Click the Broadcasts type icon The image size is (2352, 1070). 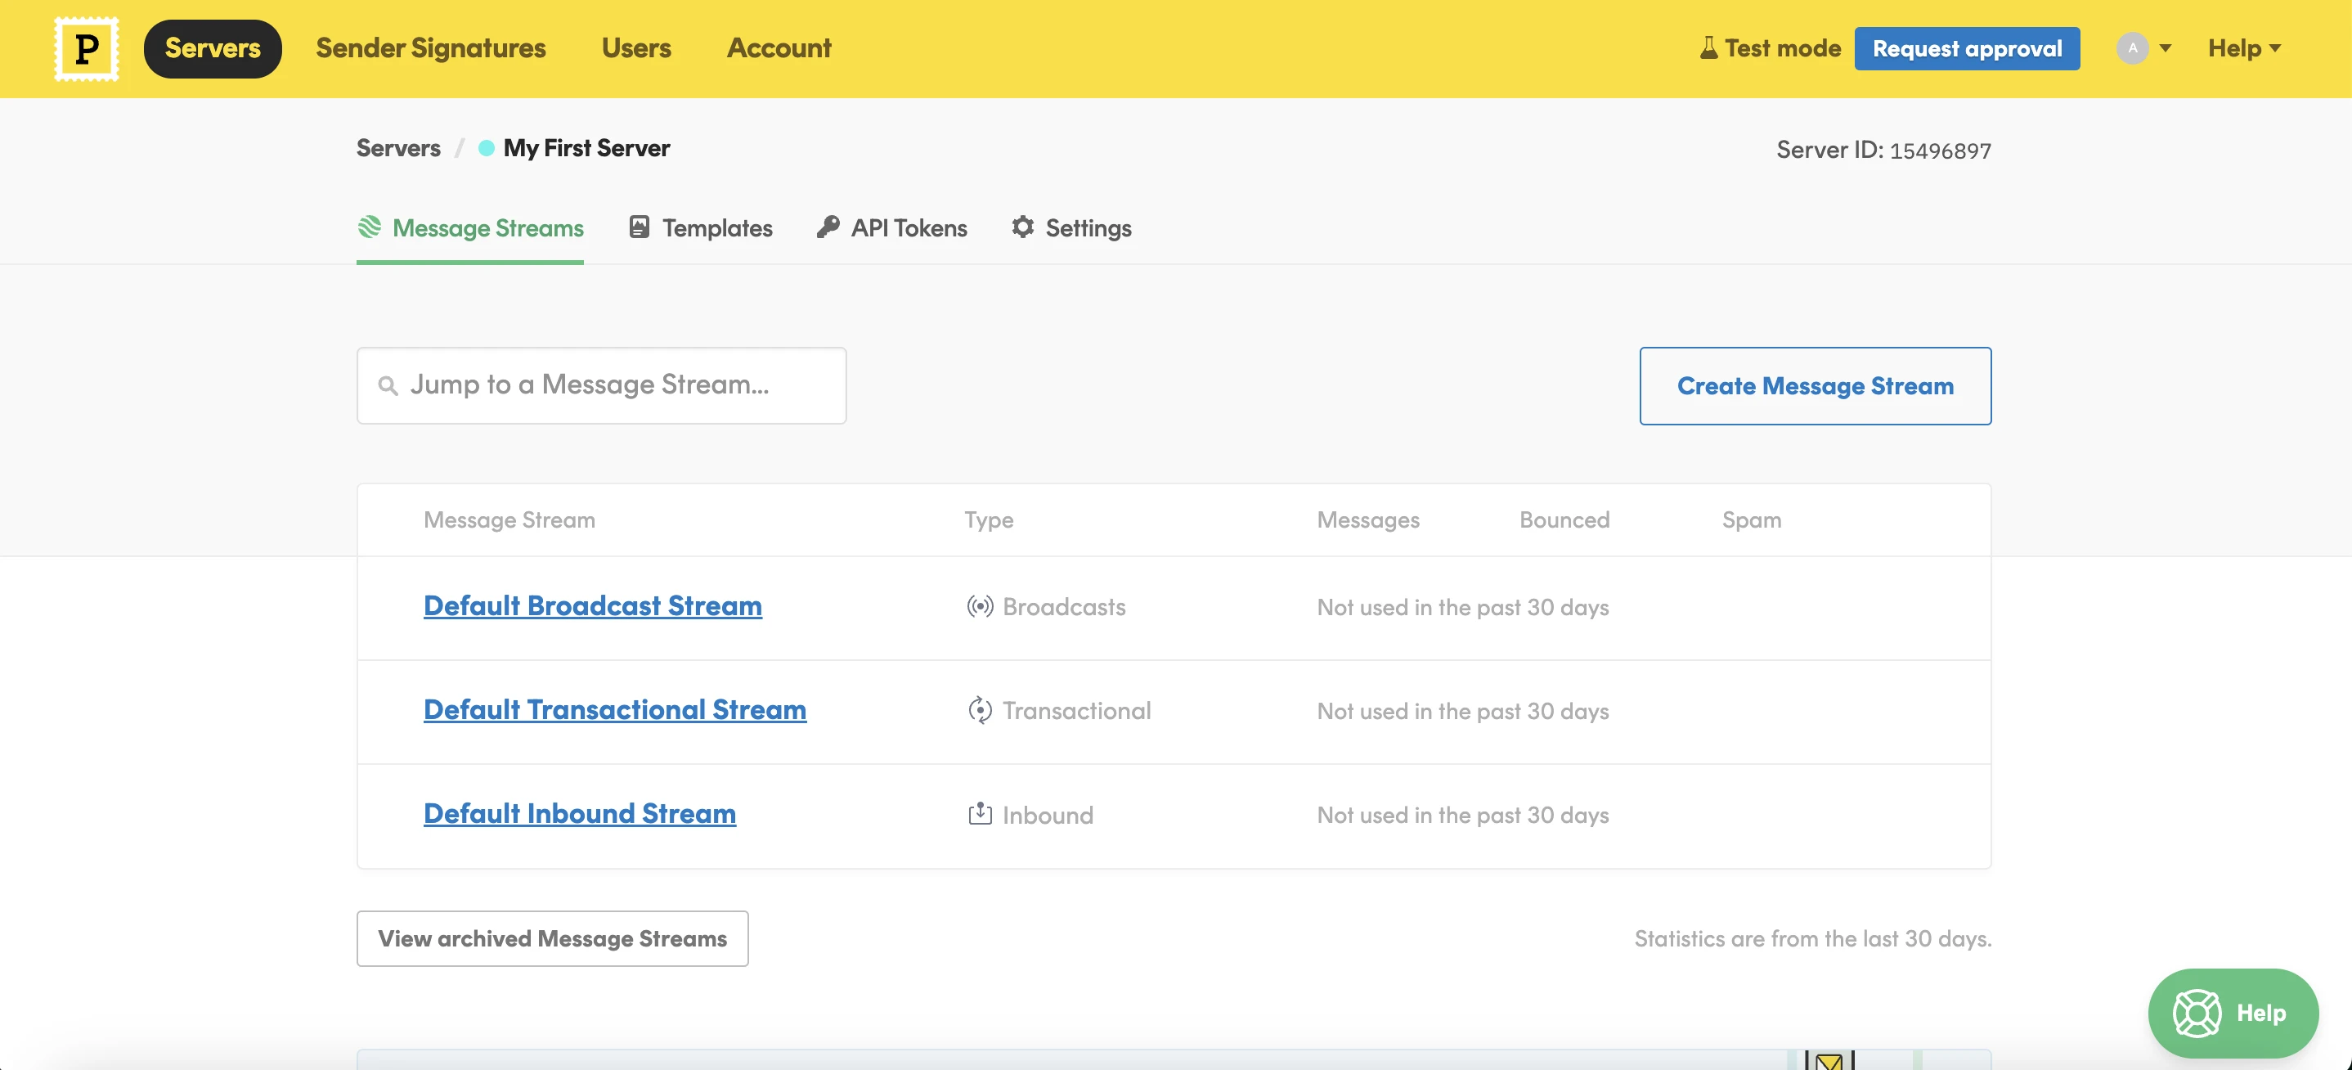[980, 606]
